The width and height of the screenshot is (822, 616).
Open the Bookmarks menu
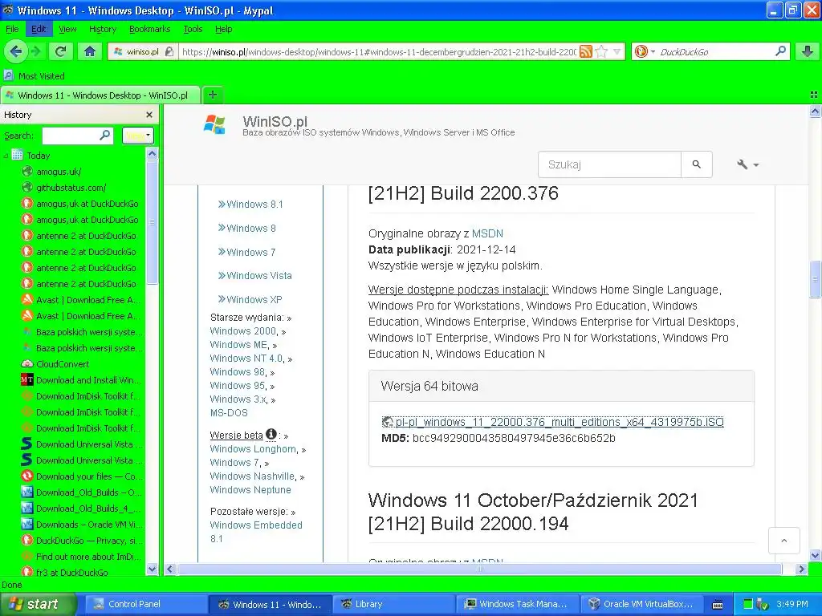(149, 29)
